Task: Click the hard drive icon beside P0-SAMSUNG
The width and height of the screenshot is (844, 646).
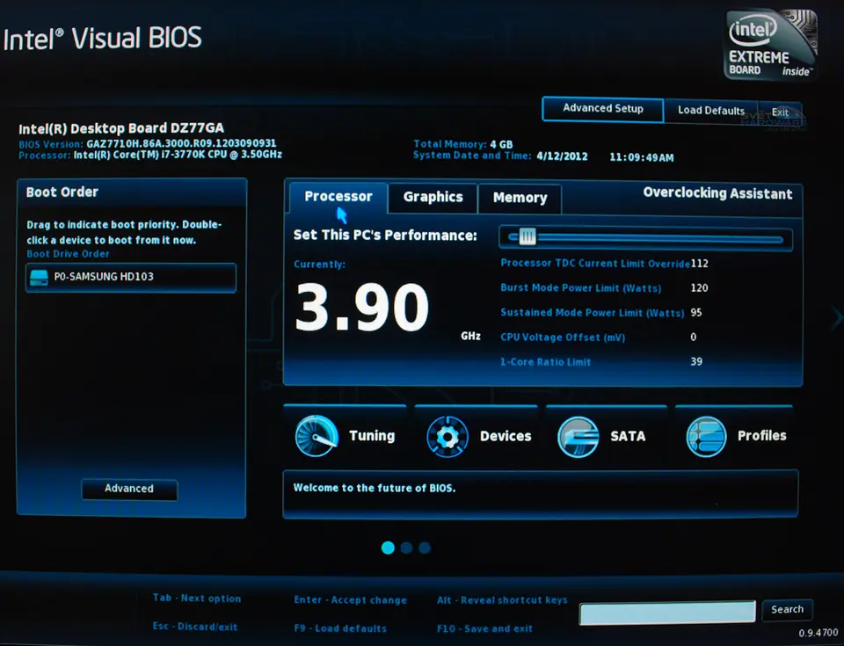Action: [39, 277]
